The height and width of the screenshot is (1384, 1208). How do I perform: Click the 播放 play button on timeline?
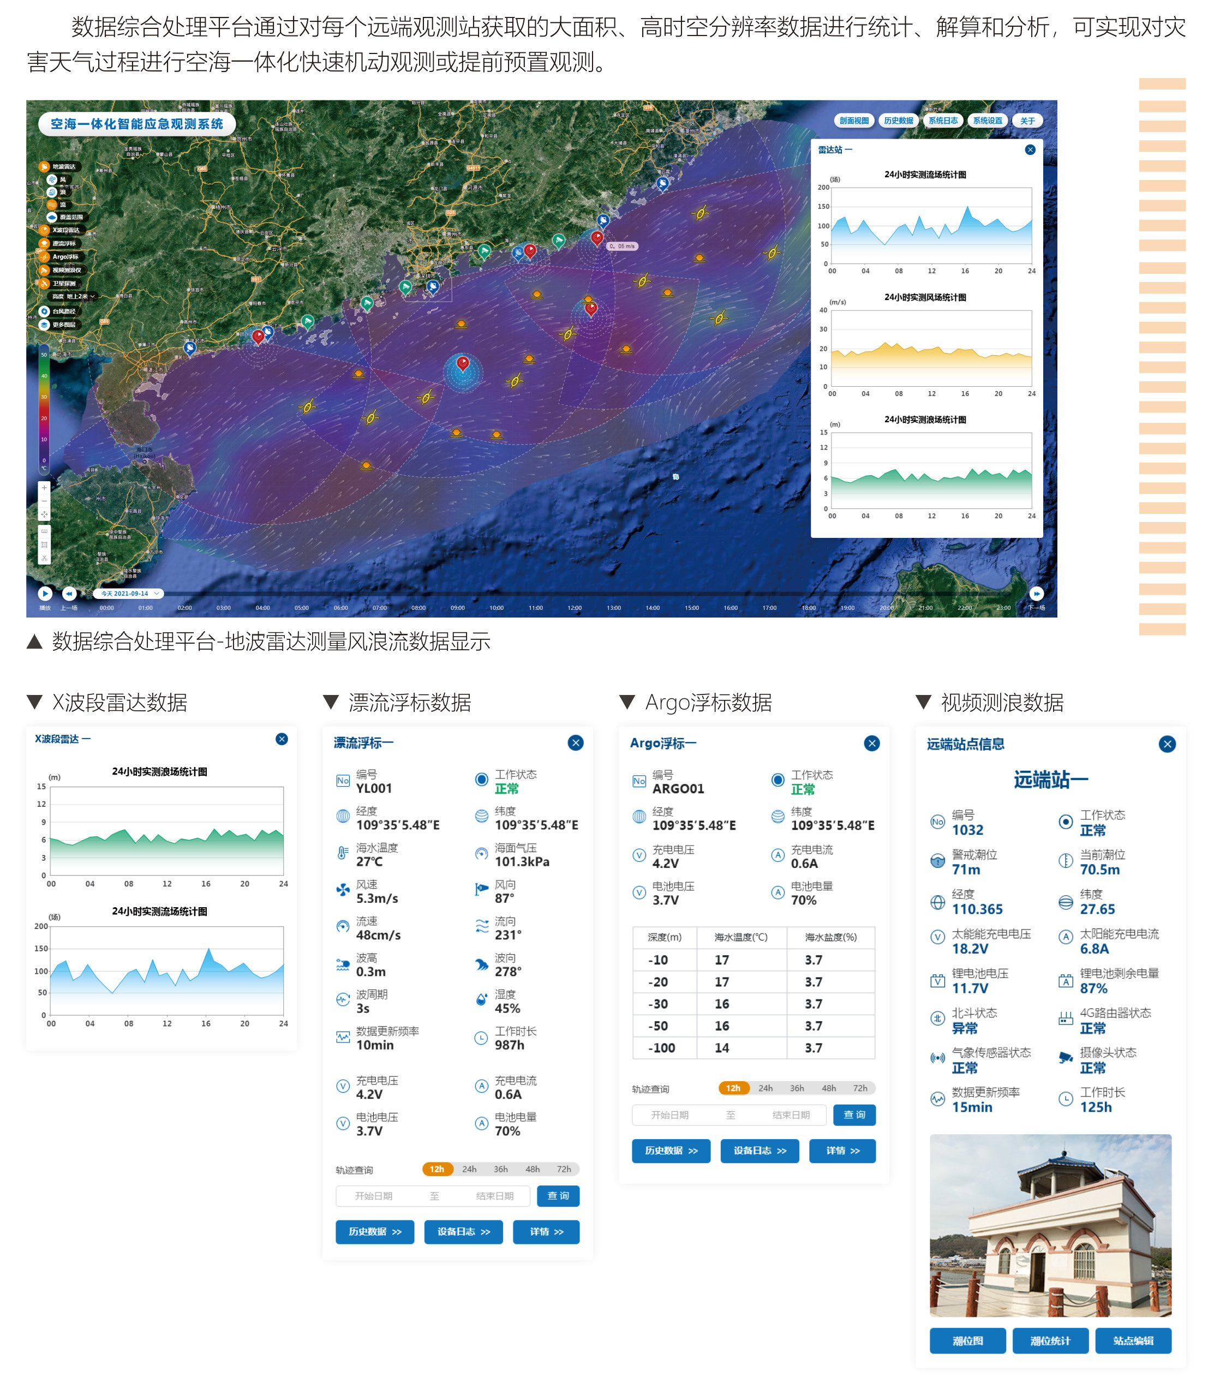click(45, 594)
